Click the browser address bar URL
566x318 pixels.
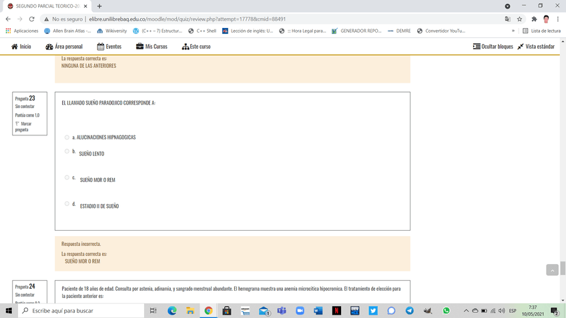click(x=188, y=19)
